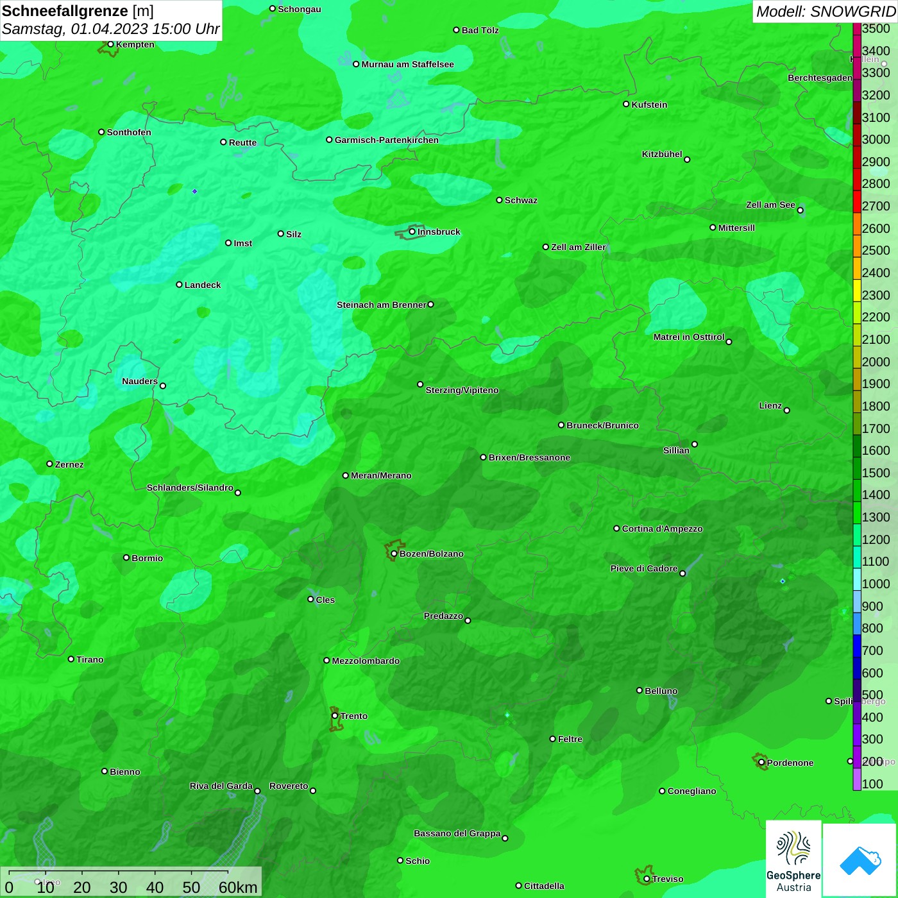This screenshot has height=898, width=898.
Task: Click the Reutte city label
Action: [242, 142]
